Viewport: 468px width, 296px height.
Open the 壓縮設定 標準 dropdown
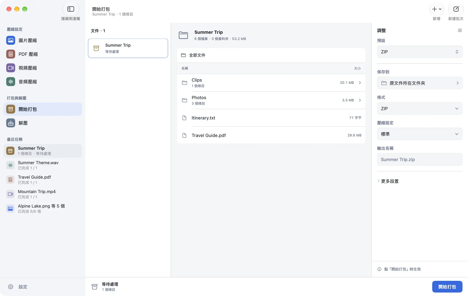pyautogui.click(x=420, y=134)
